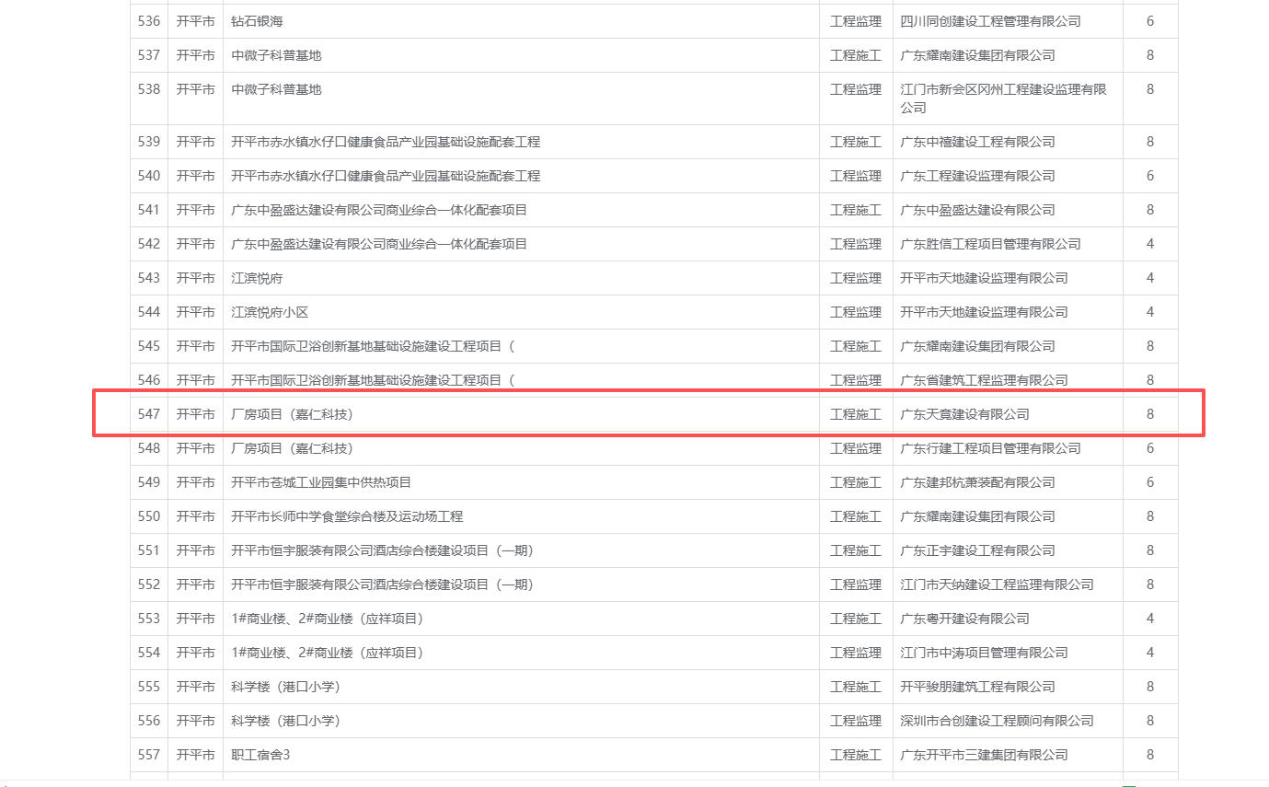Click 开平市赤水镇水仔口健康食品产业园基础设施配套工程 in row 539

click(386, 142)
